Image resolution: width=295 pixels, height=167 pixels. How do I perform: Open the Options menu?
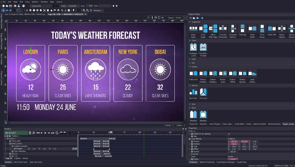(x=35, y=2)
